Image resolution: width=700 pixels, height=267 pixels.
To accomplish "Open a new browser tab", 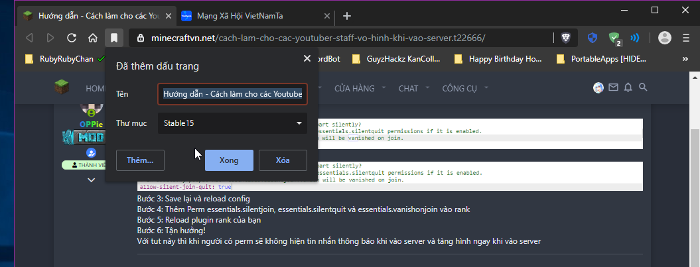I will coord(346,16).
